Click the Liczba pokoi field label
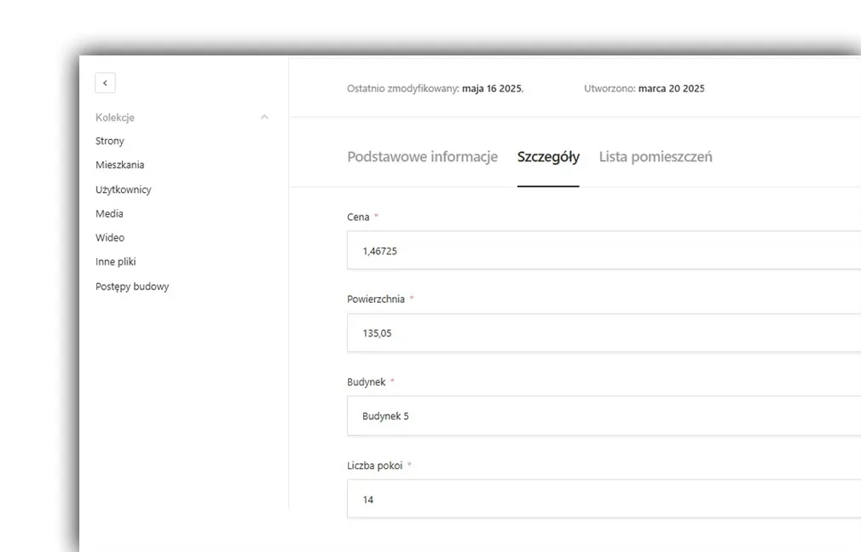The height and width of the screenshot is (552, 861). [x=374, y=466]
